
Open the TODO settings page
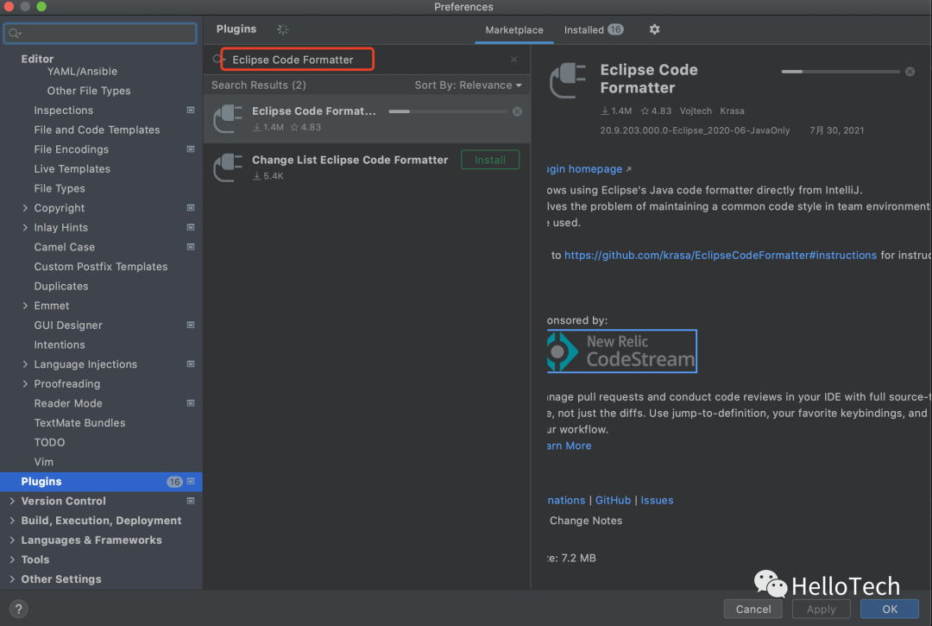(49, 442)
